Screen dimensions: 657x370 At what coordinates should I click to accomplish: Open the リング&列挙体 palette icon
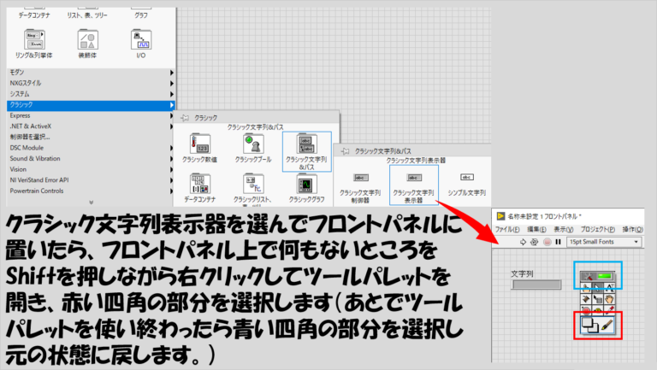point(33,43)
